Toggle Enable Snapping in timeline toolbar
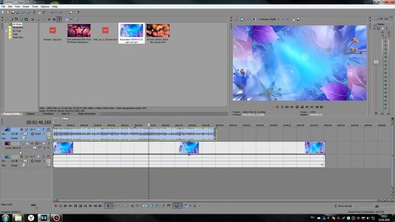395x222 pixels. point(175,205)
